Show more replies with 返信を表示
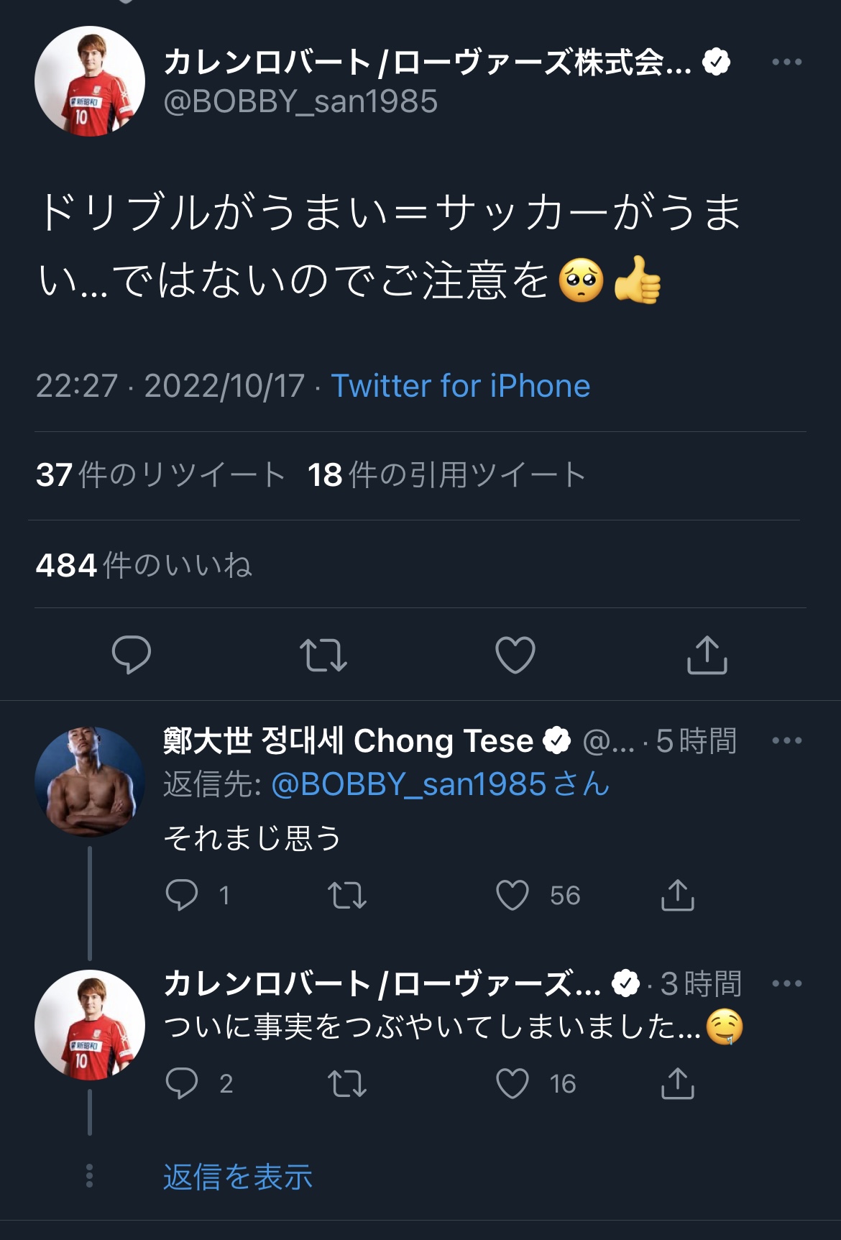Image resolution: width=841 pixels, height=1240 pixels. pos(238,1177)
